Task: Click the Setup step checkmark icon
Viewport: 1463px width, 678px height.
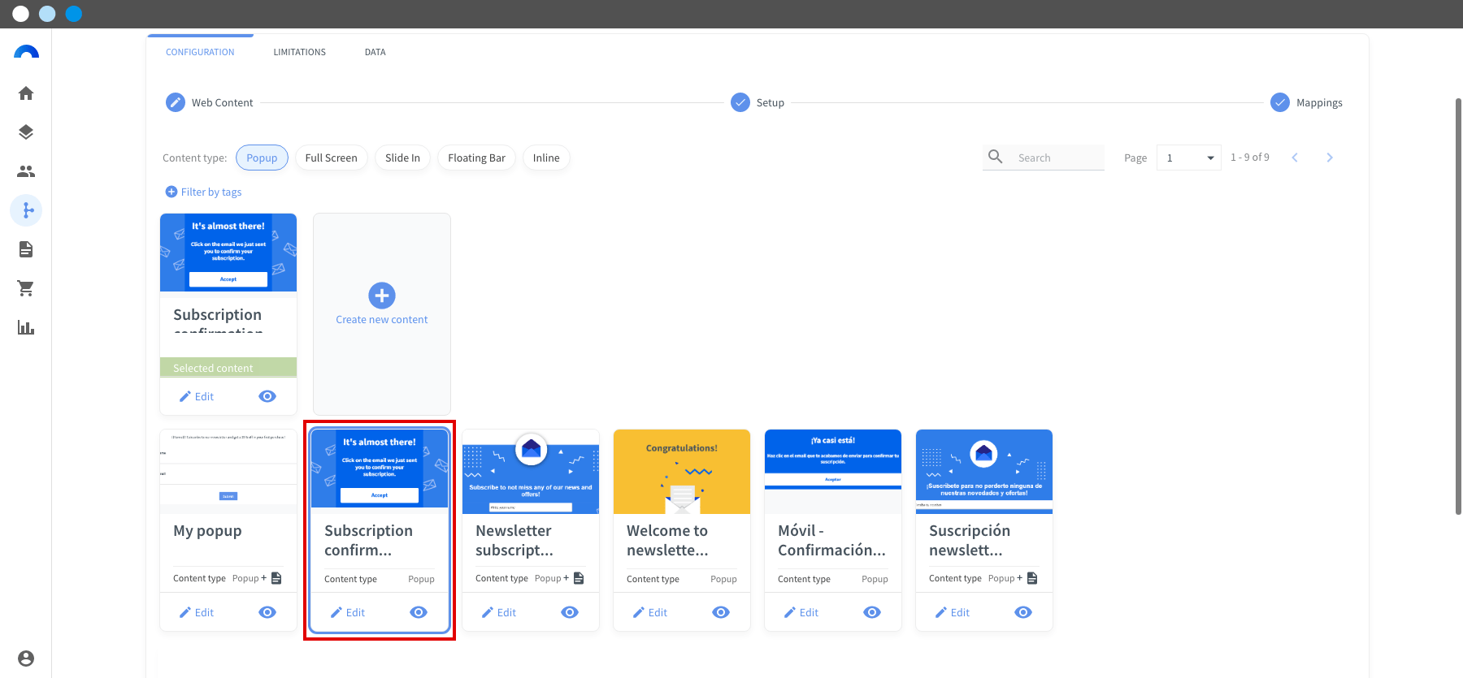Action: (740, 102)
